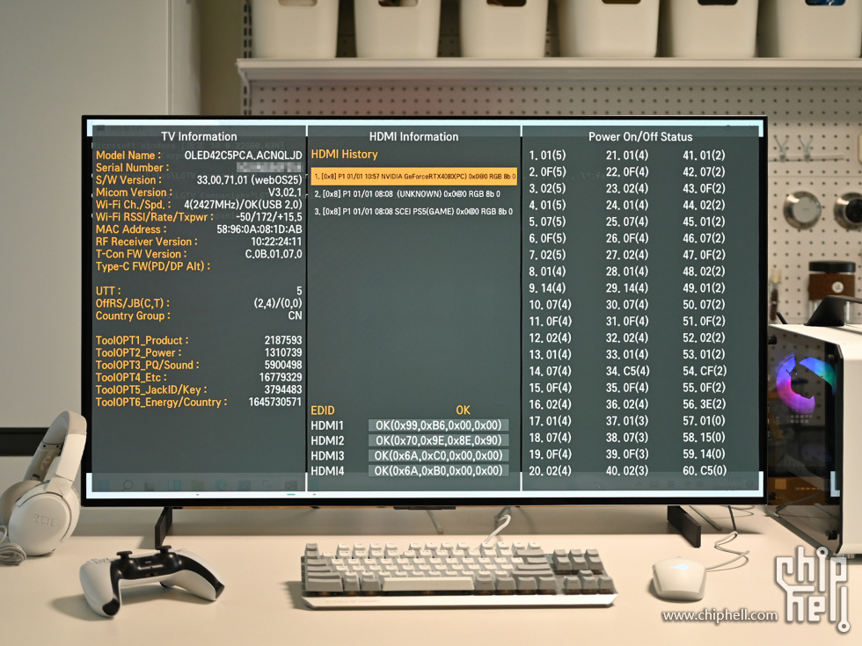The width and height of the screenshot is (862, 646).
Task: Select HDMI history entry NVIDIA GeForceRTX4080(PC)
Action: click(414, 177)
